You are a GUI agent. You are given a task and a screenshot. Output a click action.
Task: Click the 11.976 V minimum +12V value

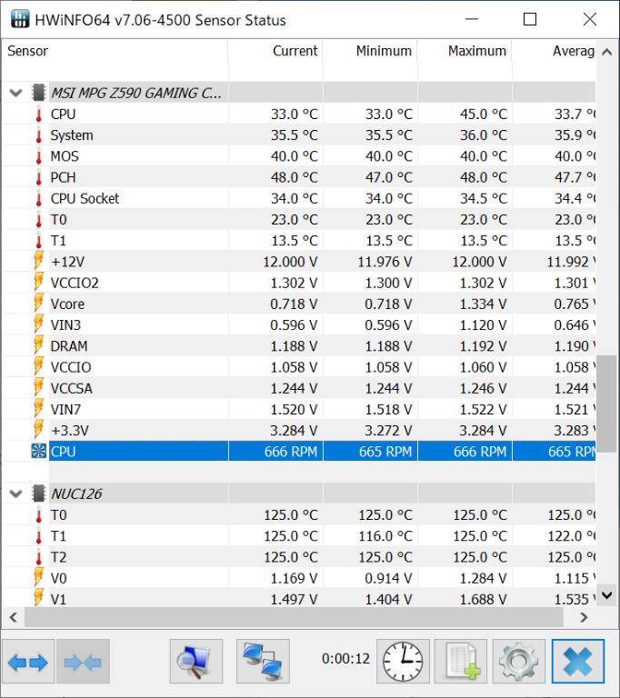(x=385, y=262)
